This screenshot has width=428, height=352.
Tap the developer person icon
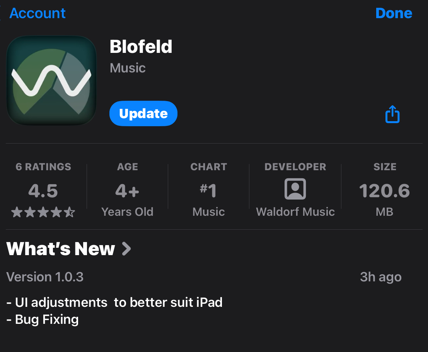tap(295, 189)
